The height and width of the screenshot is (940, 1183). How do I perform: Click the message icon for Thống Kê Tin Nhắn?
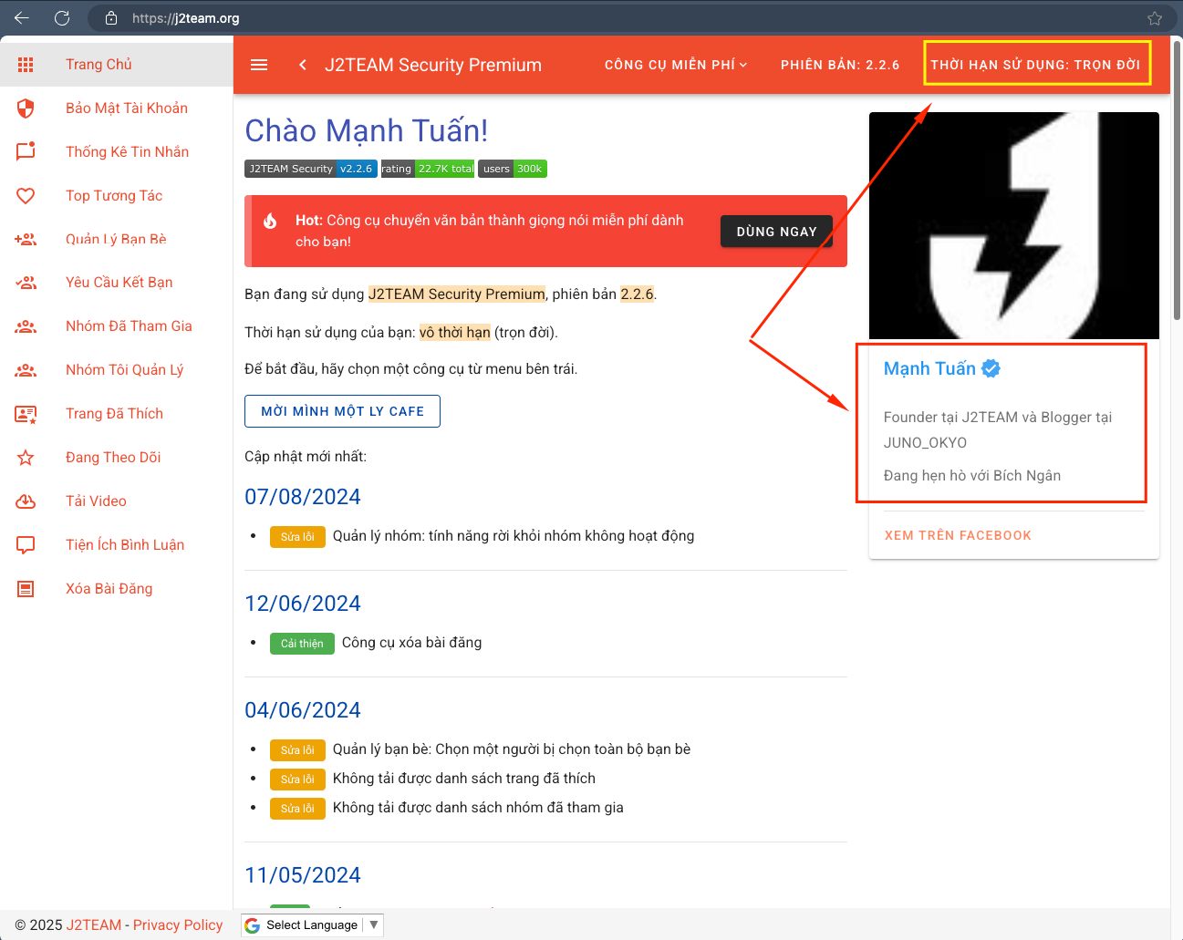[26, 151]
